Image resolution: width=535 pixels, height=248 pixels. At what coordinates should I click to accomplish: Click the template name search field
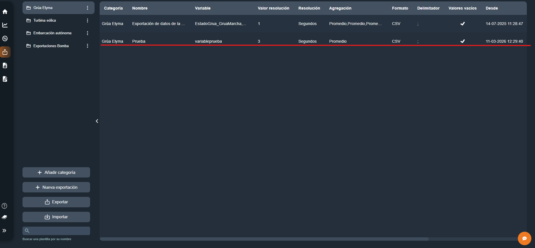(x=59, y=231)
